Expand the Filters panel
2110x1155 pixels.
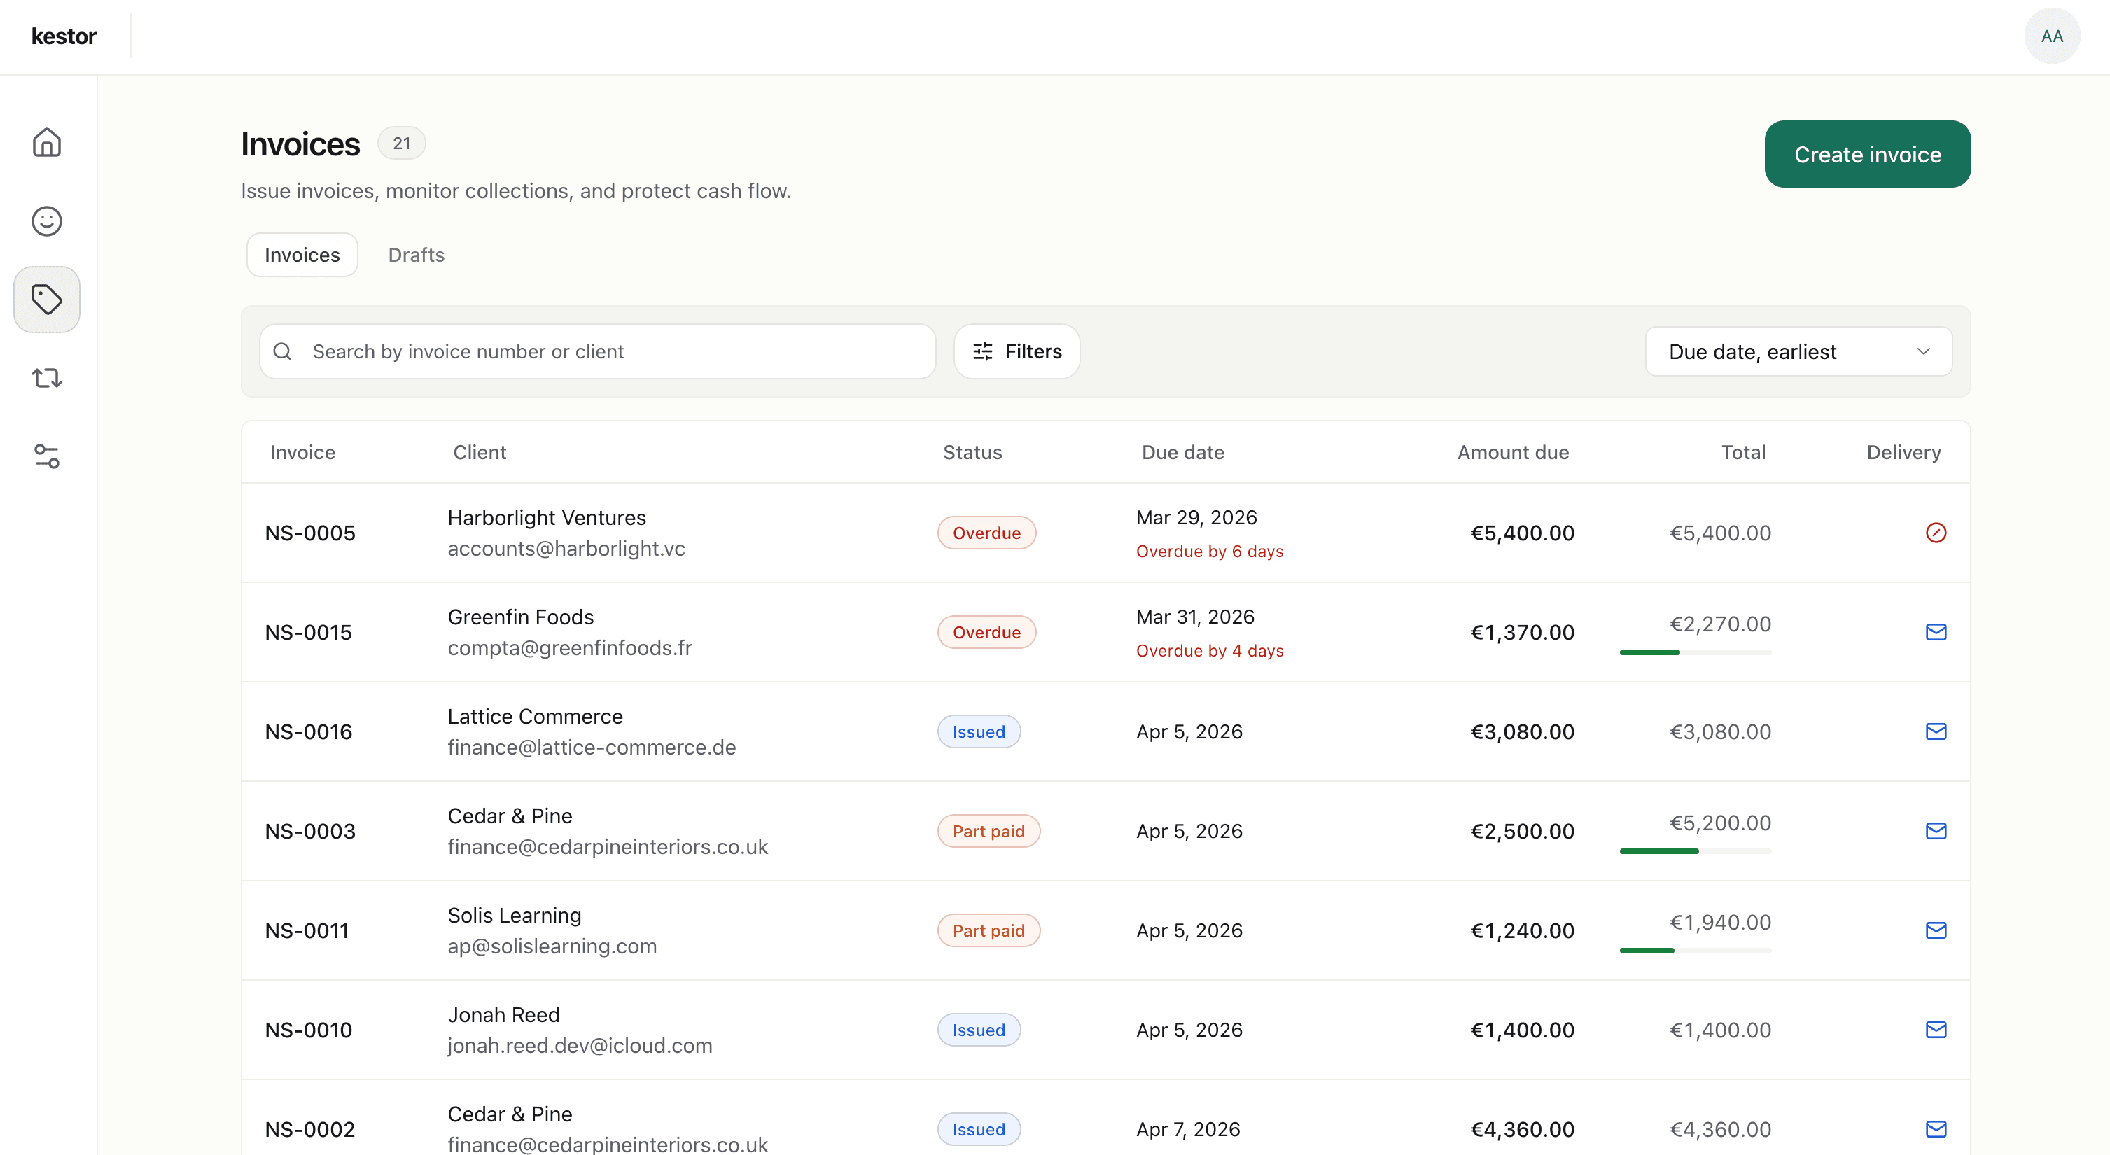1016,351
